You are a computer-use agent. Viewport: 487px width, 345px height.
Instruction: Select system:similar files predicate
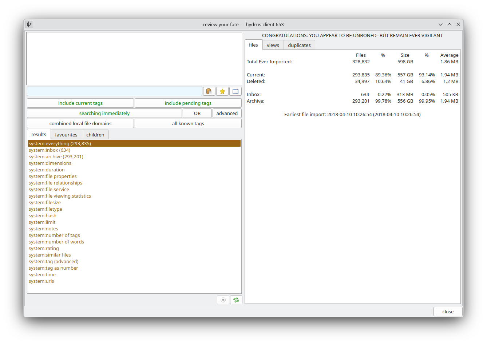(134, 255)
